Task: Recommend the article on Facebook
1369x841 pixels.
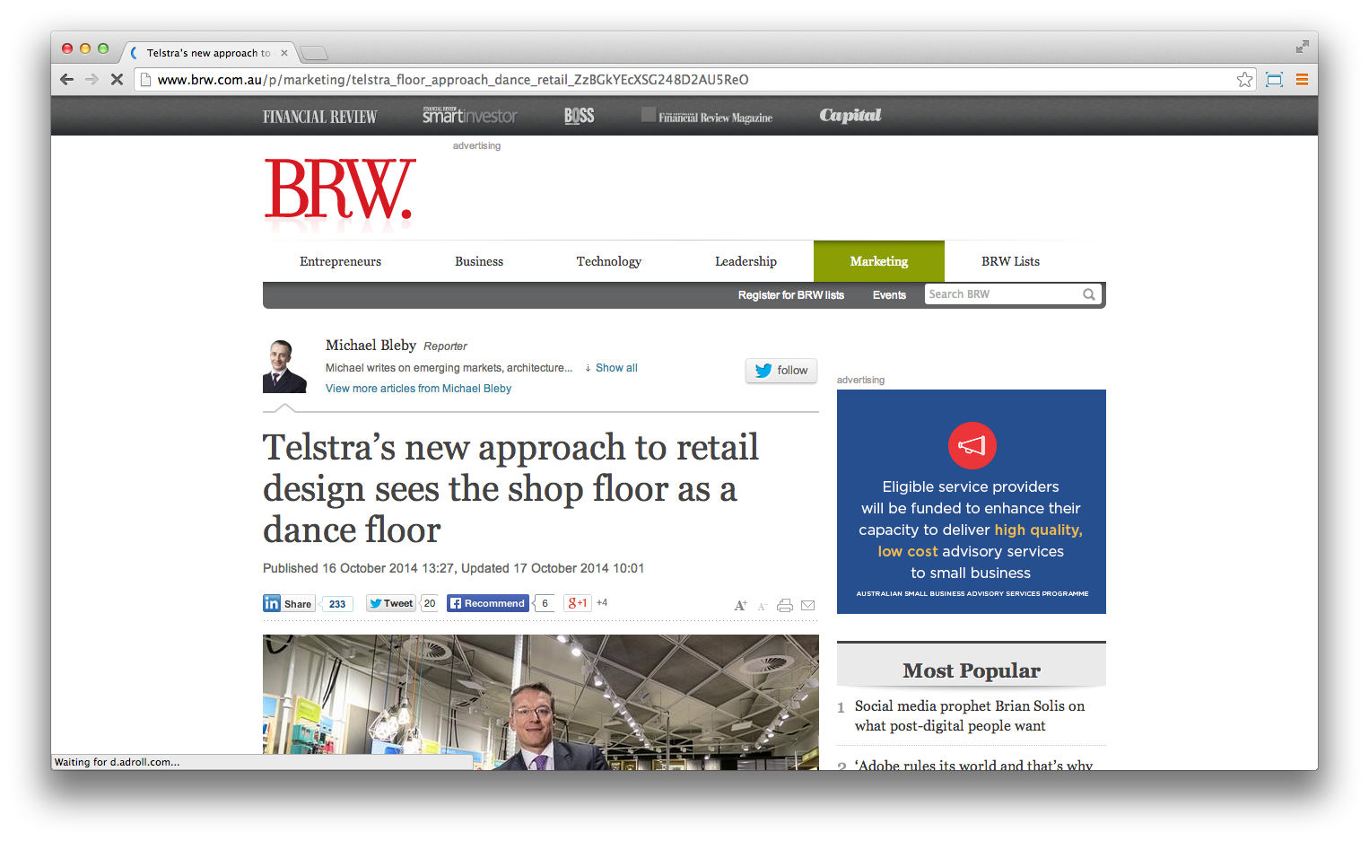Action: (x=488, y=603)
